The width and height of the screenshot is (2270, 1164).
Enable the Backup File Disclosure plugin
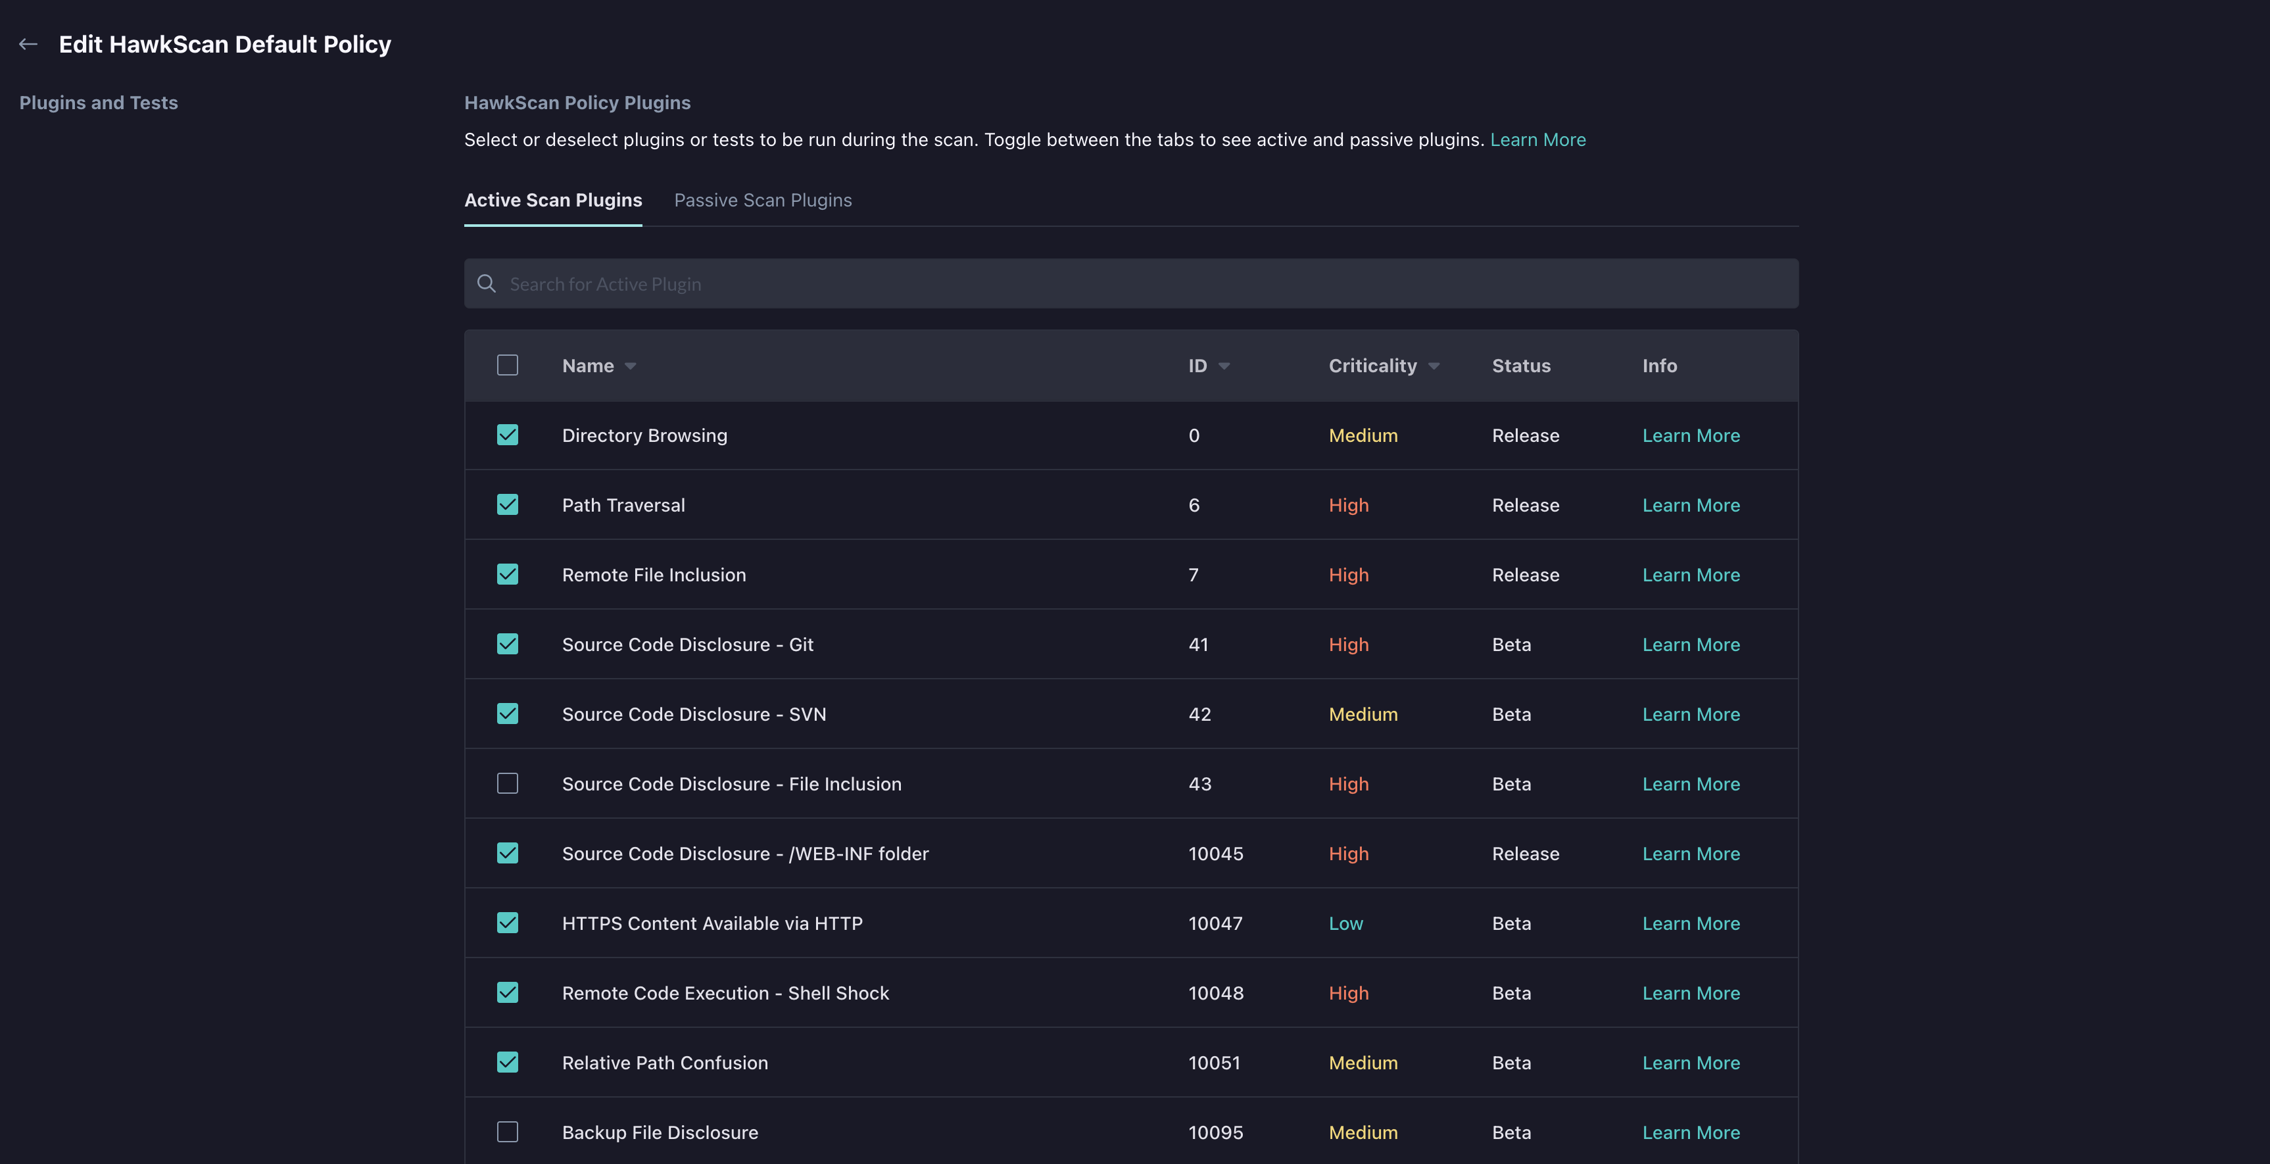coord(508,1132)
